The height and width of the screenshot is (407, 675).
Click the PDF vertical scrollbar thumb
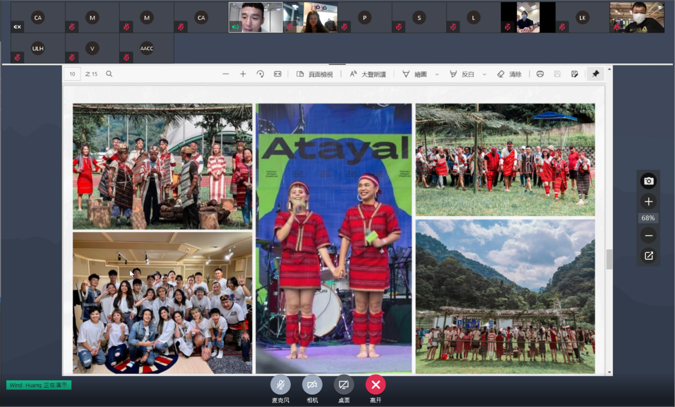609,259
